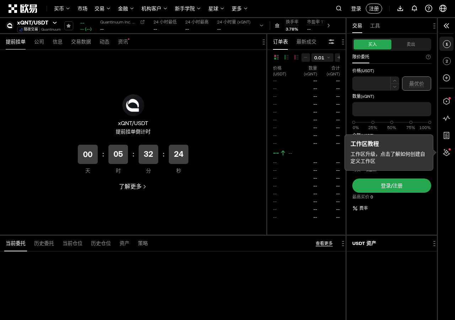Screen dimensions: 455x320
Task: Focus the 数量(xQNT) input field
Action: tap(392, 109)
